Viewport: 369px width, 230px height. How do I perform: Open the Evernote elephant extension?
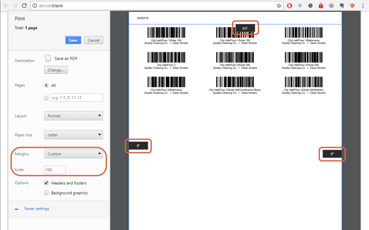pyautogui.click(x=342, y=6)
